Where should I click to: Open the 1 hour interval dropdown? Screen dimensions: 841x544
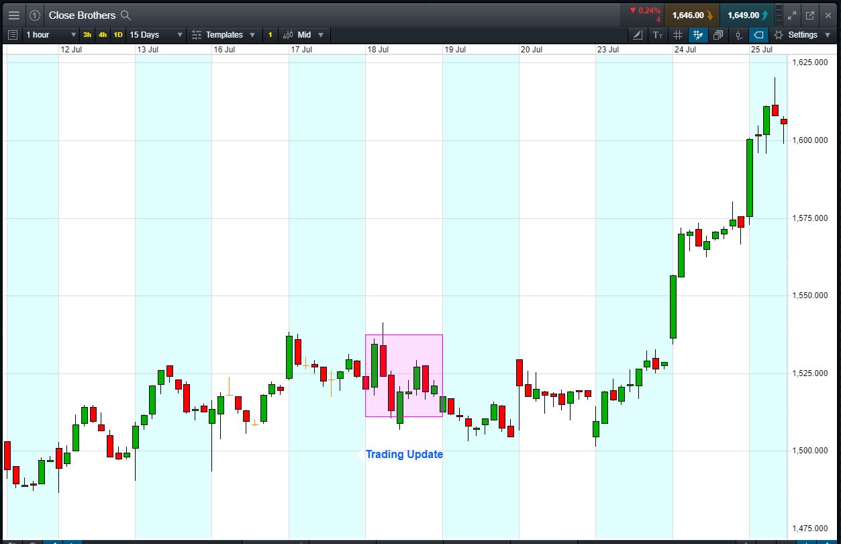click(x=52, y=34)
